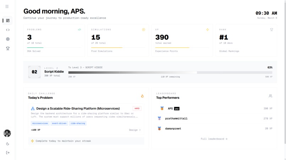Click the page vertical scrollbar
Viewport: 286px width, 160px height.
click(x=285, y=73)
